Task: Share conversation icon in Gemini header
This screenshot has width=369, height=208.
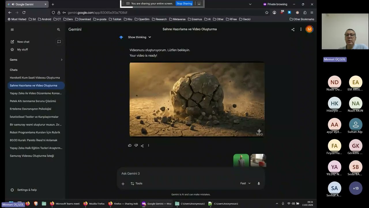Action: [293, 29]
